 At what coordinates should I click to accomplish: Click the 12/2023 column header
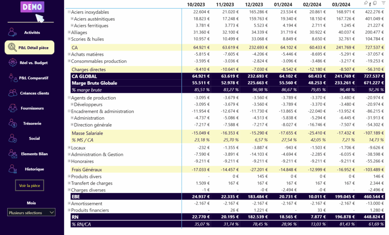[254, 5]
